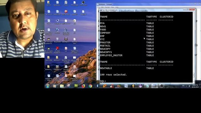Image resolution: width=201 pixels, height=113 pixels.
Task: Click the Bluetooth icon in taskbar
Action: pos(97,86)
